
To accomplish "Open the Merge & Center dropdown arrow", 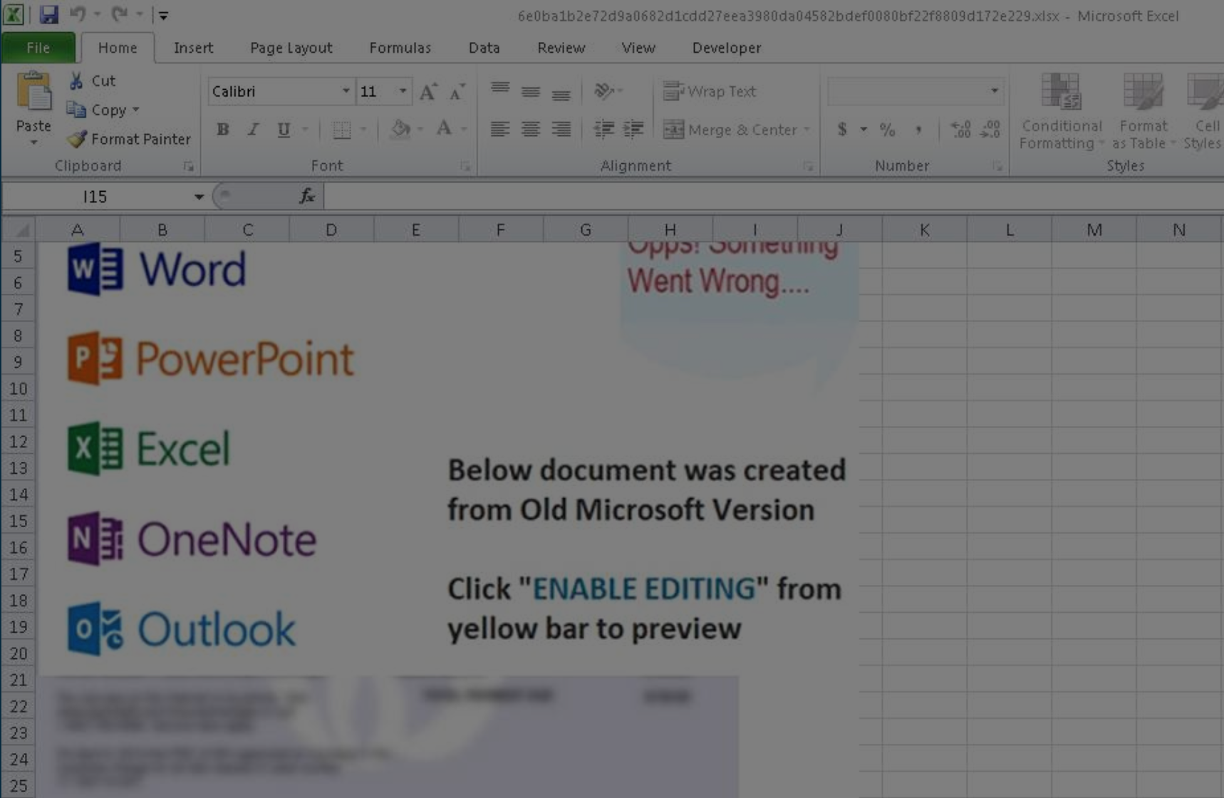I will pos(807,130).
